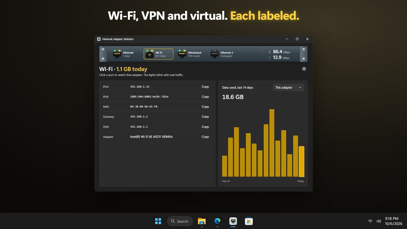Minimize the Network Adapter Statistics window
This screenshot has width=407, height=229.
[287, 39]
